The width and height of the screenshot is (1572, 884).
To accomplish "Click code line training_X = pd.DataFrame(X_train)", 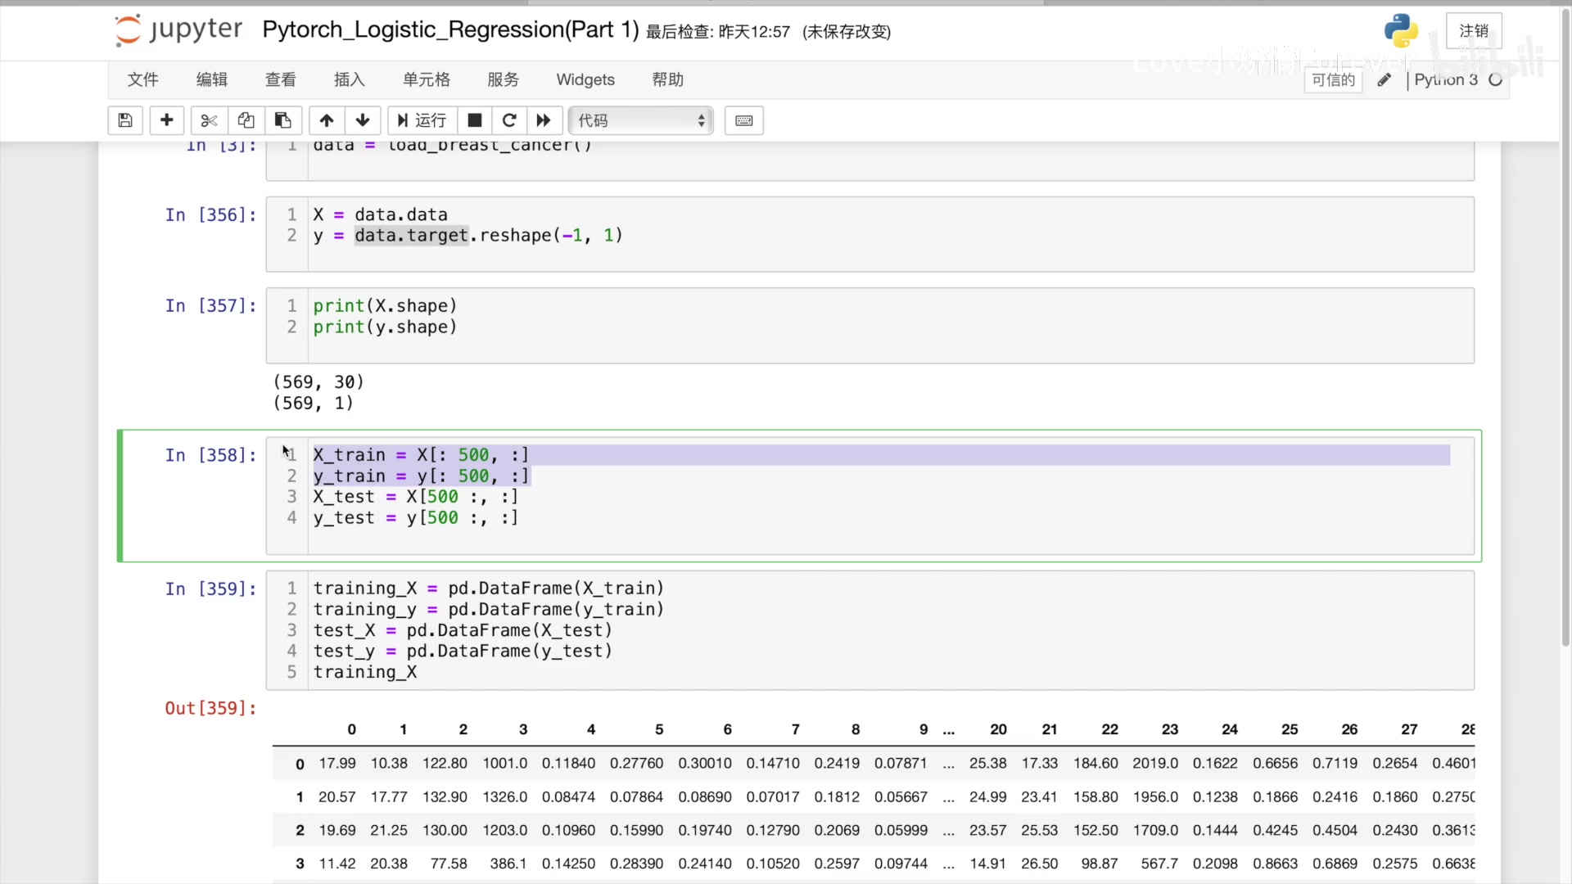I will [489, 589].
